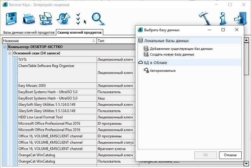
Task: Click the magnifying glass search icon
Action: tap(98, 19)
